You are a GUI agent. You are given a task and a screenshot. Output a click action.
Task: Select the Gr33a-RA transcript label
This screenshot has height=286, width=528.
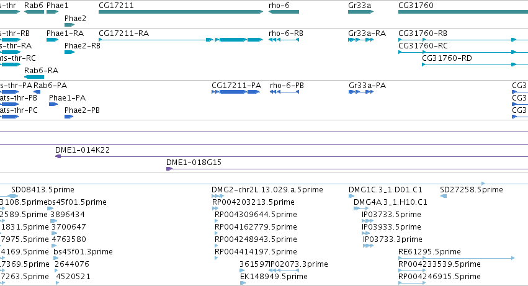tap(367, 34)
